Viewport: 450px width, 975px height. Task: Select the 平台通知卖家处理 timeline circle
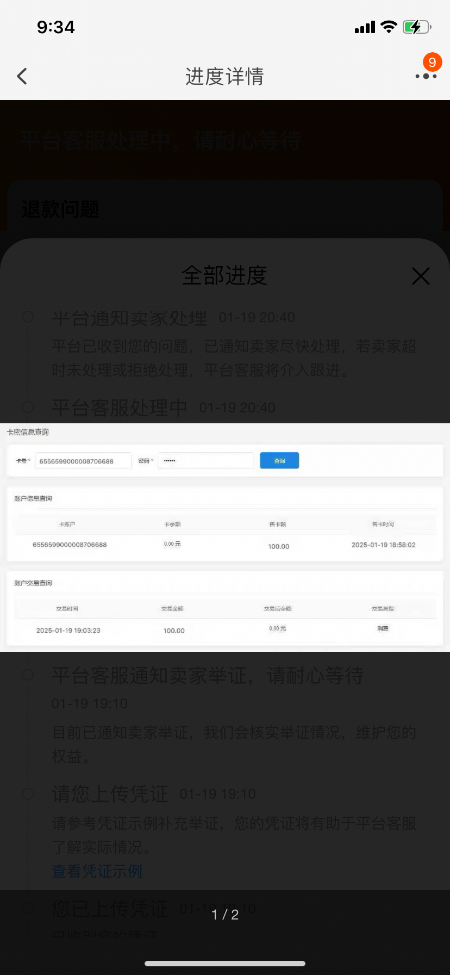pos(28,317)
